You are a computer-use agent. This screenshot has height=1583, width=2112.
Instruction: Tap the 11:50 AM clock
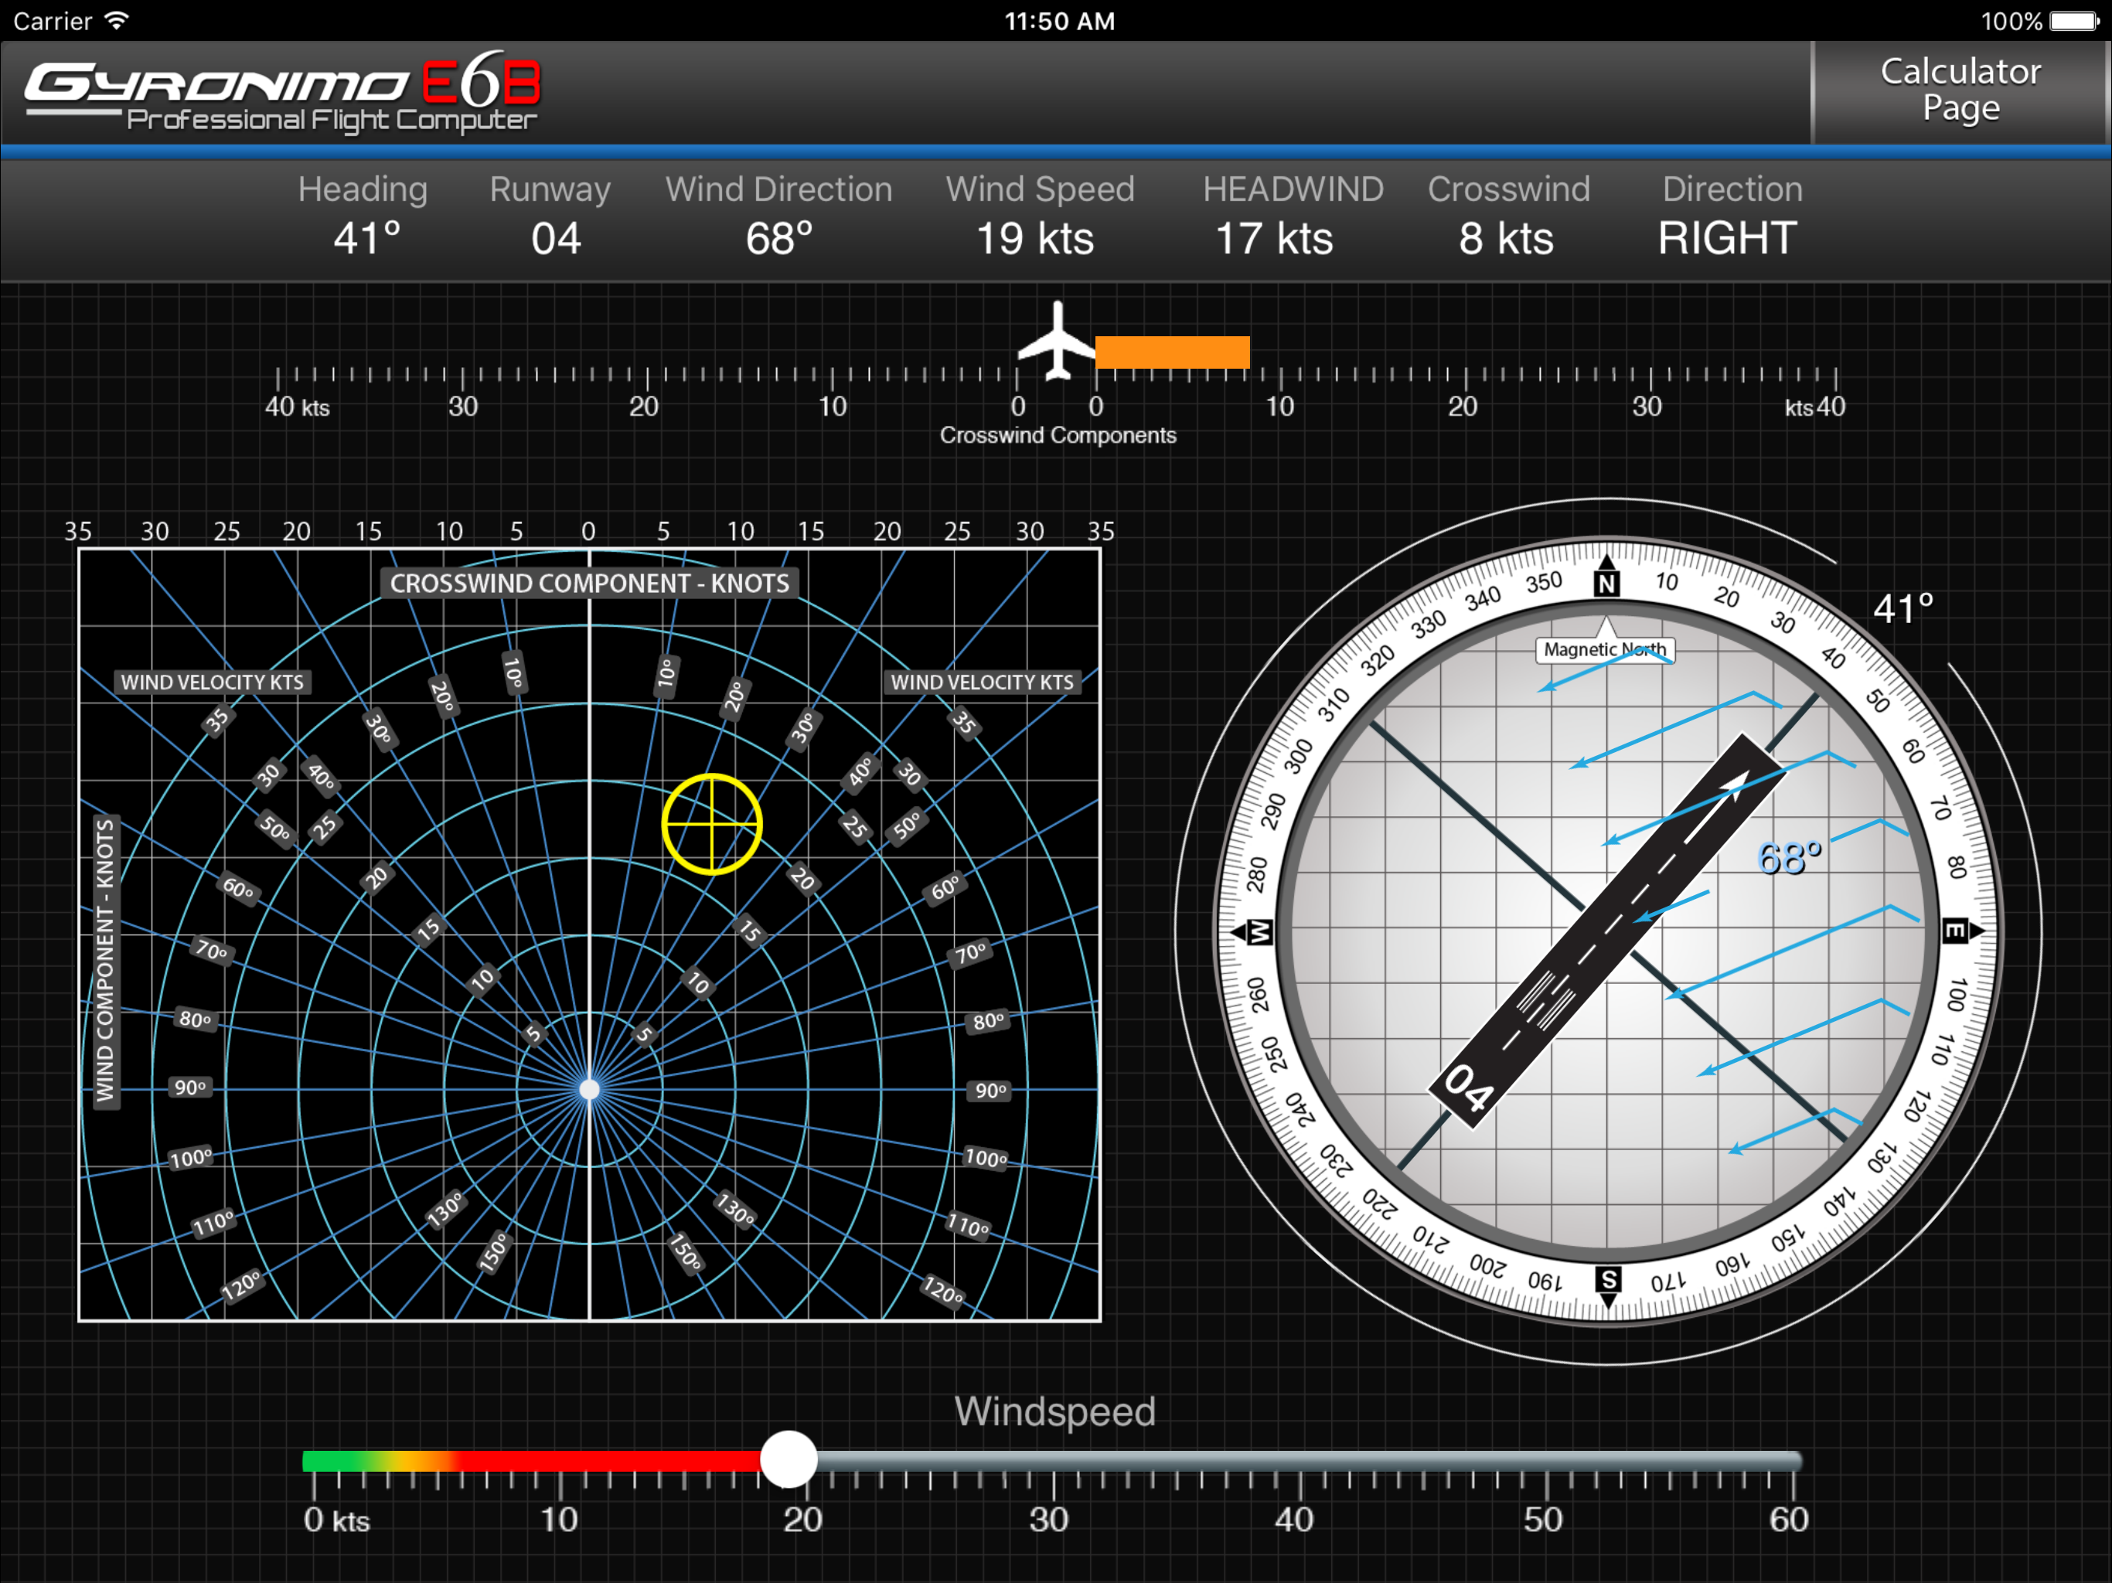pyautogui.click(x=1059, y=21)
